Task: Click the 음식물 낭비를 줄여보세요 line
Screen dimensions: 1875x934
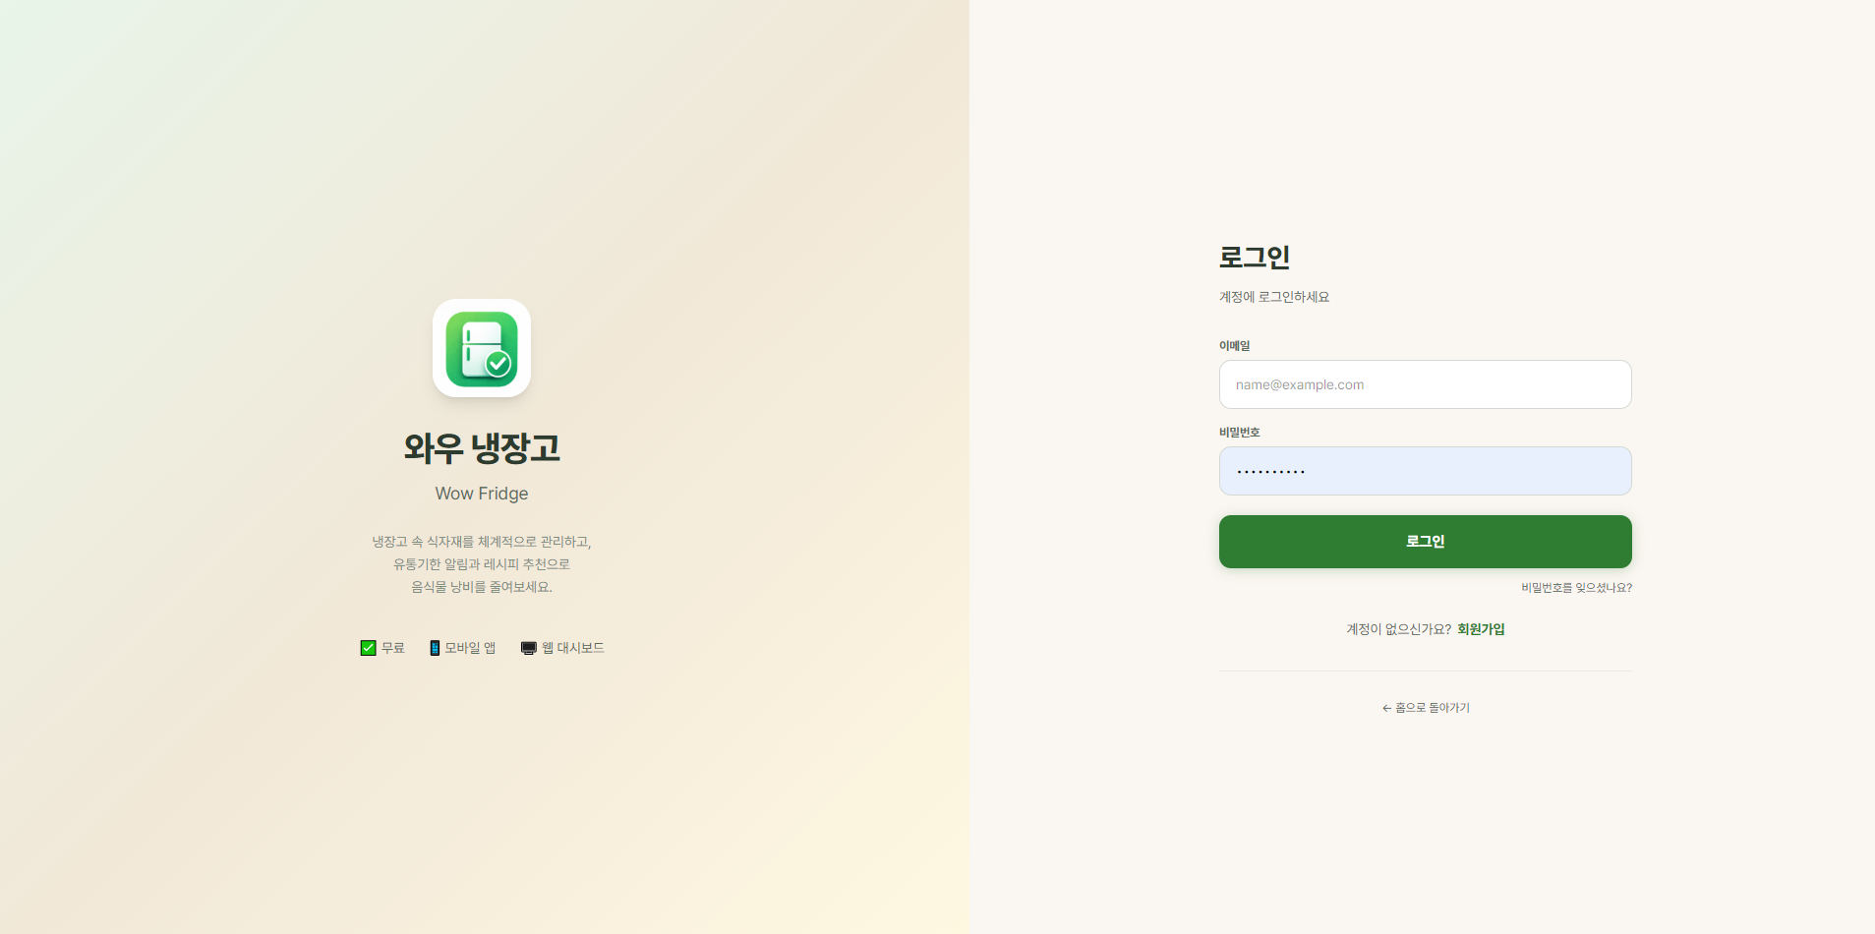Action: click(482, 587)
